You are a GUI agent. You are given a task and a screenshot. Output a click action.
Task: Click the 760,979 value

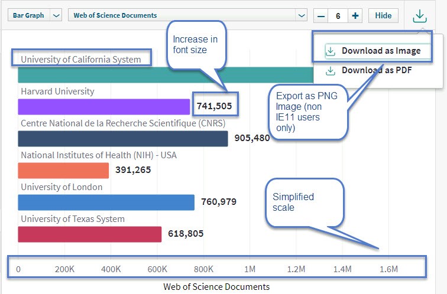(x=219, y=202)
